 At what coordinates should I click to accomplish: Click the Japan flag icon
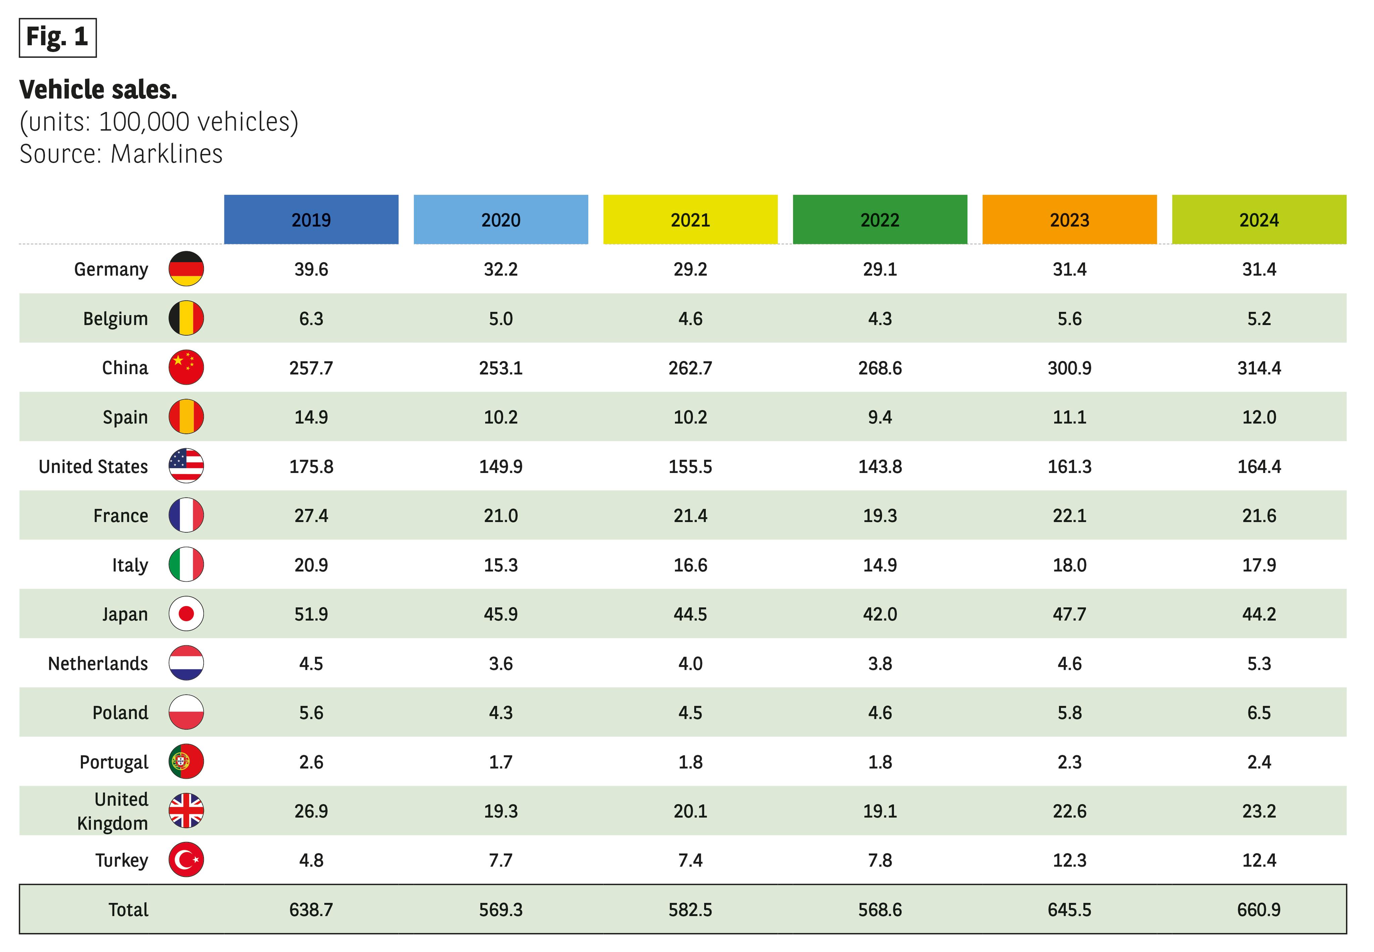[x=186, y=614]
